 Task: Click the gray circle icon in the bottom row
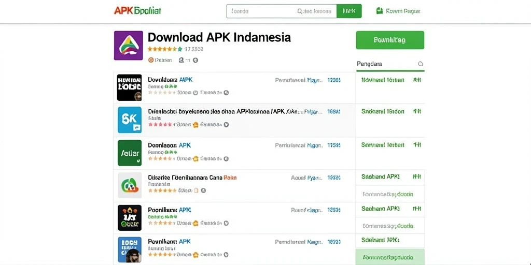click(x=226, y=255)
